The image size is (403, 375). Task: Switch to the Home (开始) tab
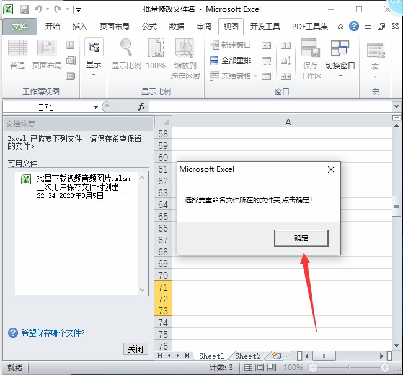pos(53,26)
